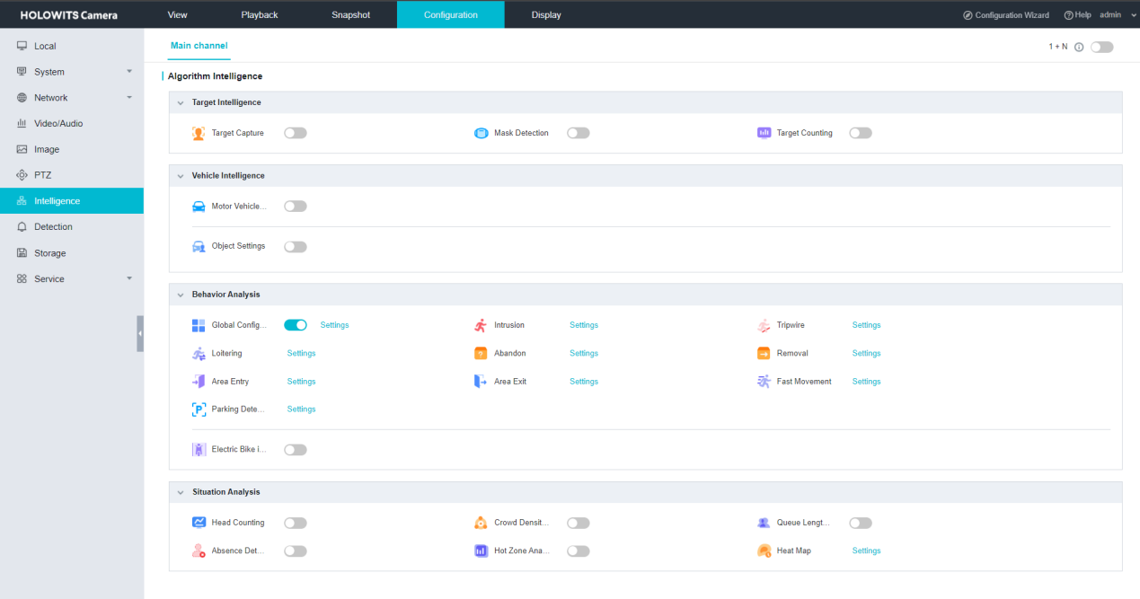Toggle the 1 + N switch
The image size is (1140, 599).
coord(1101,47)
